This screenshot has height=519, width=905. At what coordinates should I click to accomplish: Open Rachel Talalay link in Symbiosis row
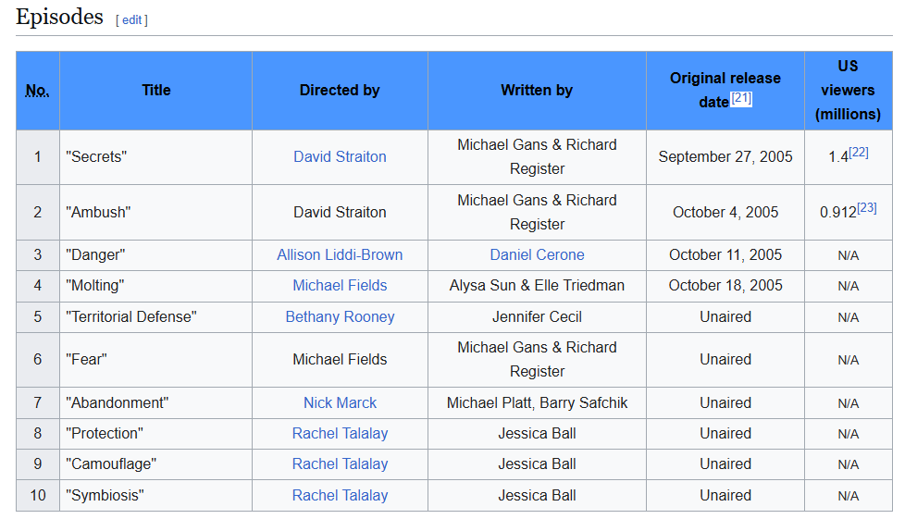(x=340, y=495)
